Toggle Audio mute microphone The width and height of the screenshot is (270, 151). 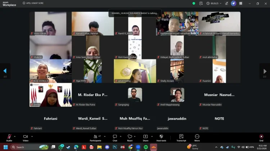(x=9, y=138)
